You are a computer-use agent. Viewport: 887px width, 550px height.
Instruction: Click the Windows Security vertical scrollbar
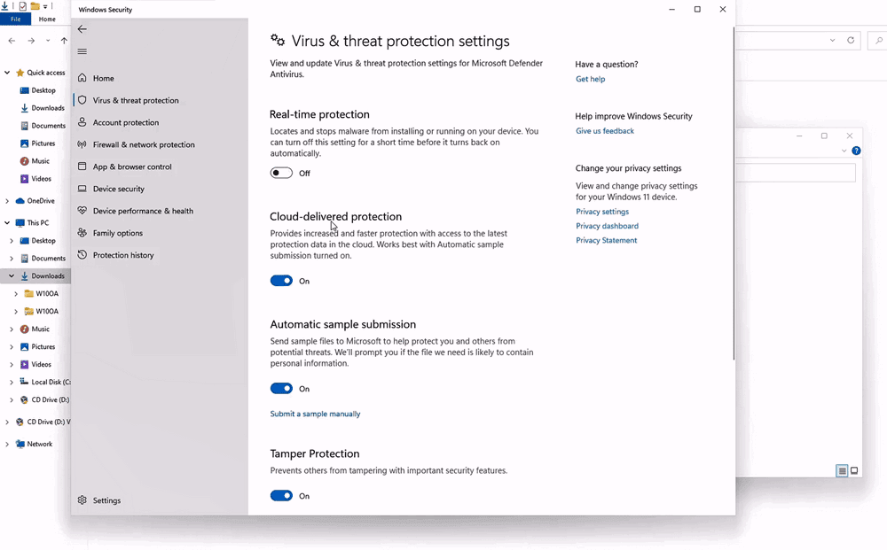[734, 192]
